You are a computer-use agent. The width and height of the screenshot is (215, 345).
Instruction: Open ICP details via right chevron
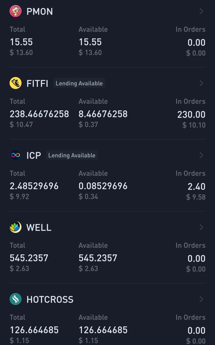201,155
